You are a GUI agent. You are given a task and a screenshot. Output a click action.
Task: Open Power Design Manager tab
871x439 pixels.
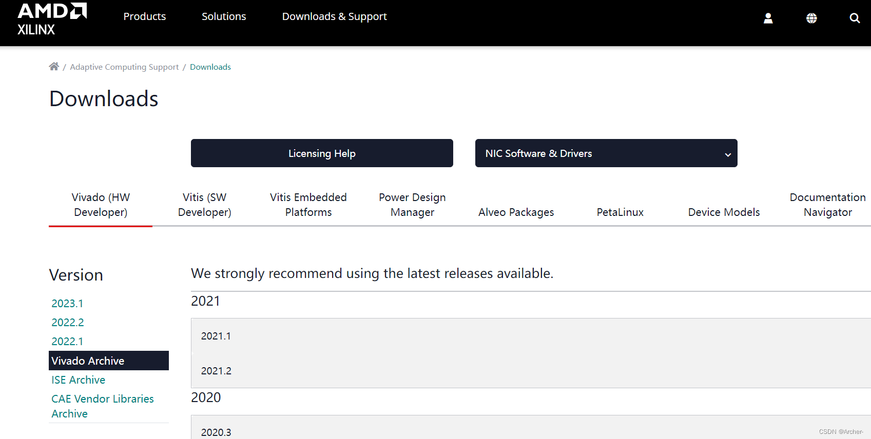(x=412, y=205)
